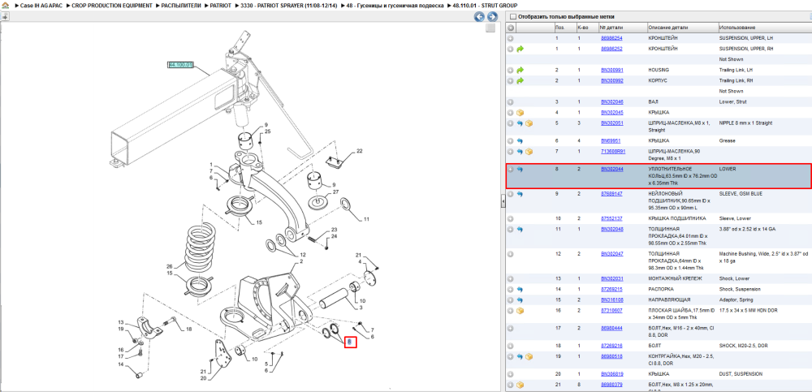Click the small gray square button above diagram

pos(490,28)
